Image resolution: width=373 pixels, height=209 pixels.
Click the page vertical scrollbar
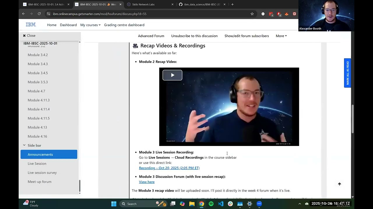pyautogui.click(x=353, y=119)
